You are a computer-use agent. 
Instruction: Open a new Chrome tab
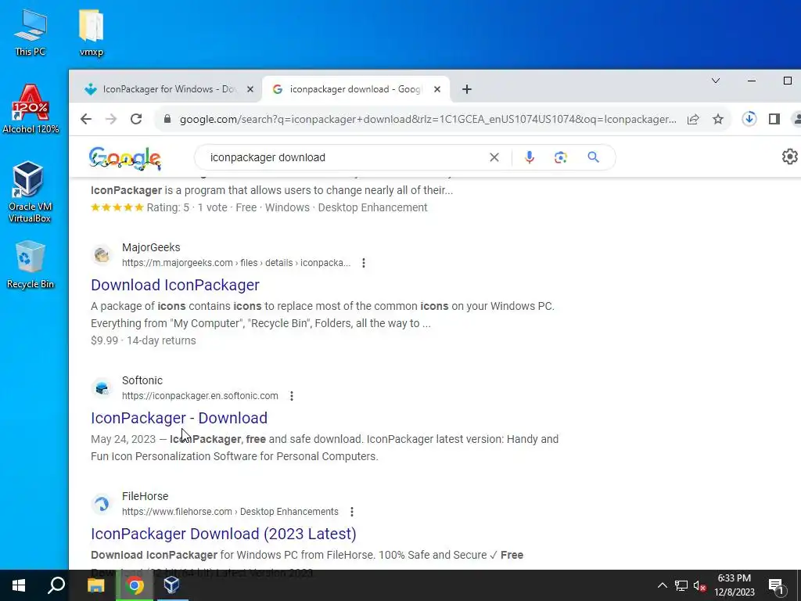point(466,89)
